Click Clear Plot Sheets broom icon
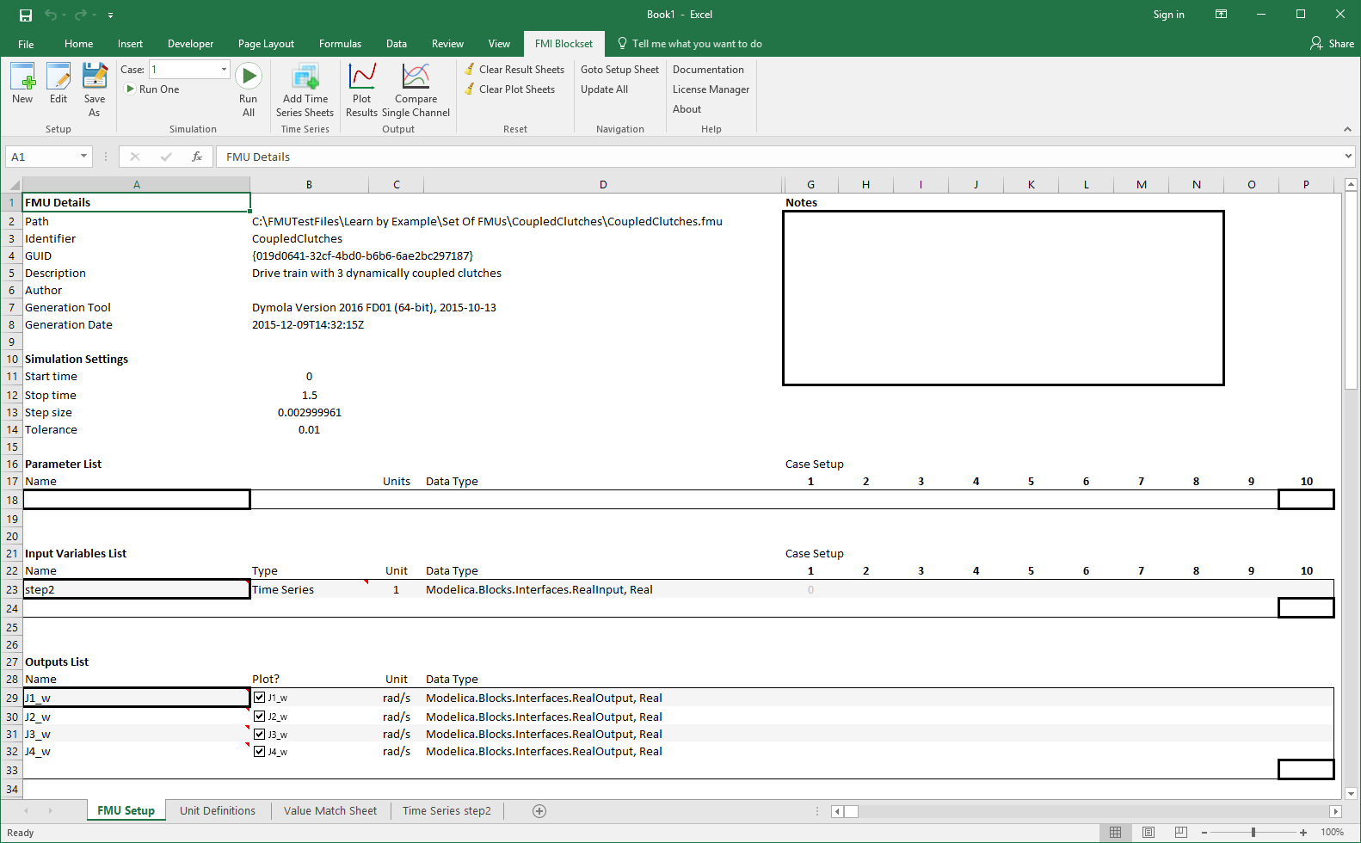 point(470,89)
